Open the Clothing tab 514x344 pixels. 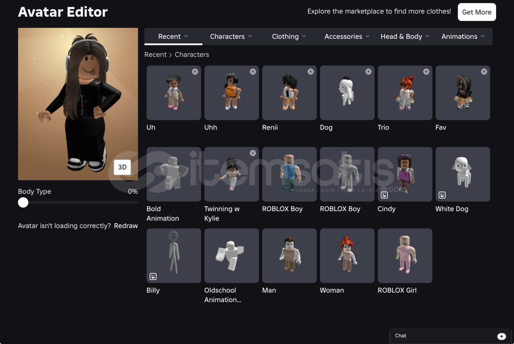coord(289,36)
